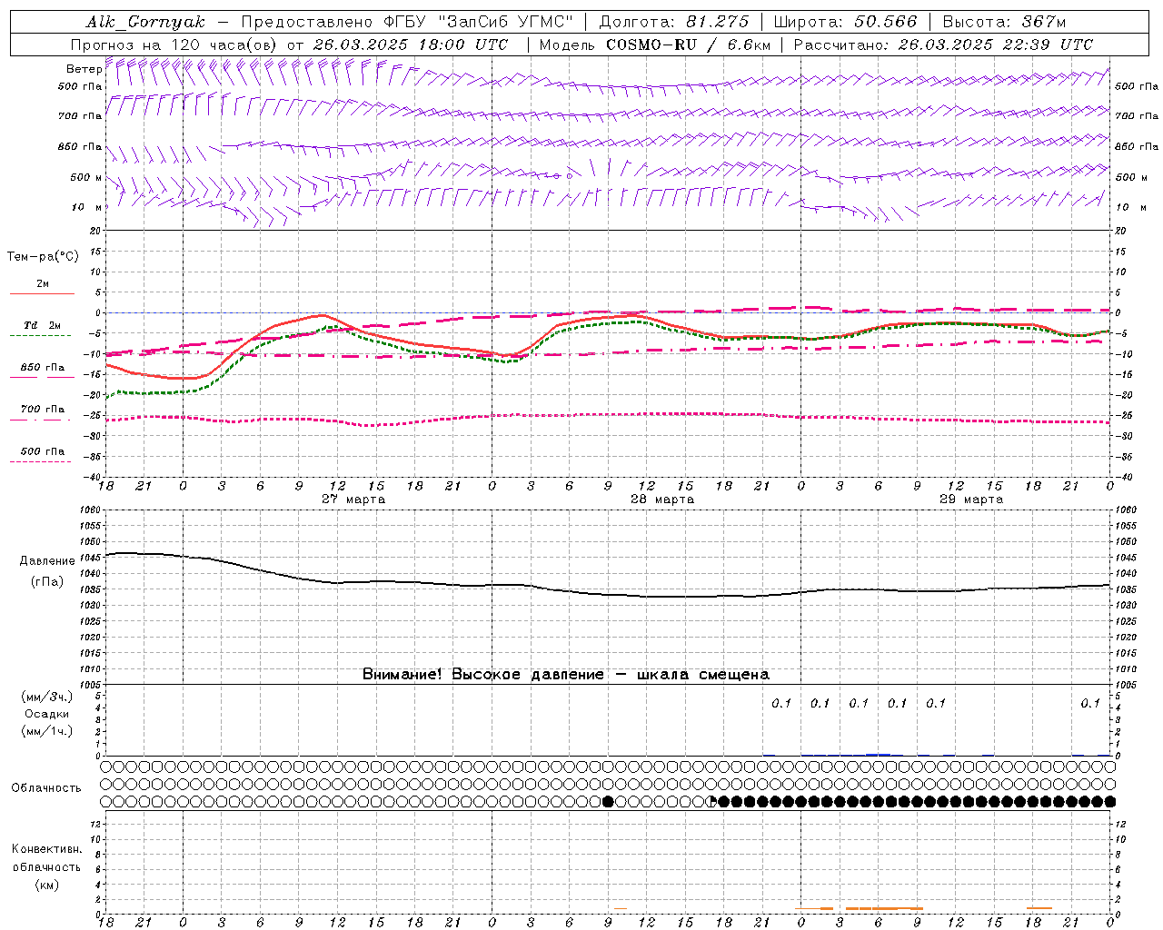Click the forecast start 18:00 UTC

click(x=465, y=45)
